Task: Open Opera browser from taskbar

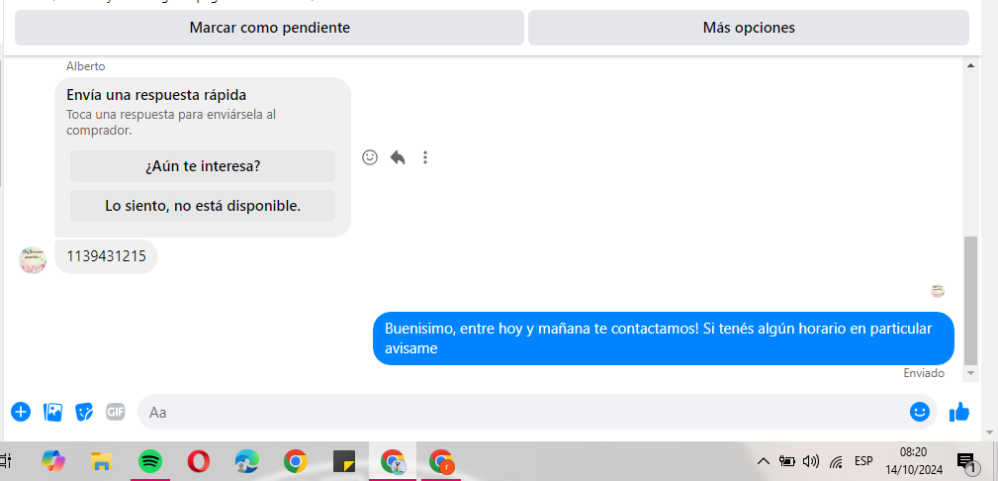Action: tap(199, 460)
